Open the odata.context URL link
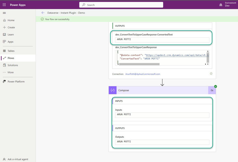The image size is (238, 162). pyautogui.click(x=178, y=55)
